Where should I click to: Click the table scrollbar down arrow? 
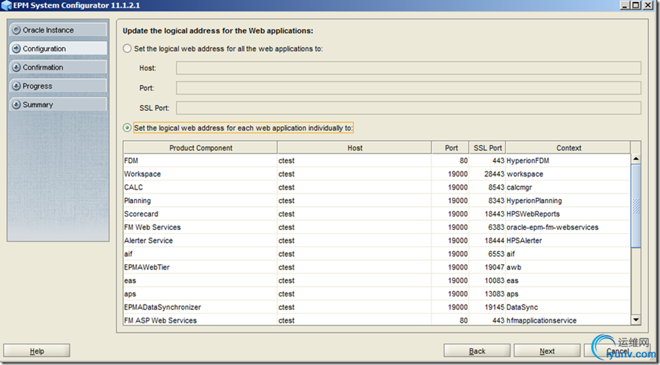tap(635, 320)
